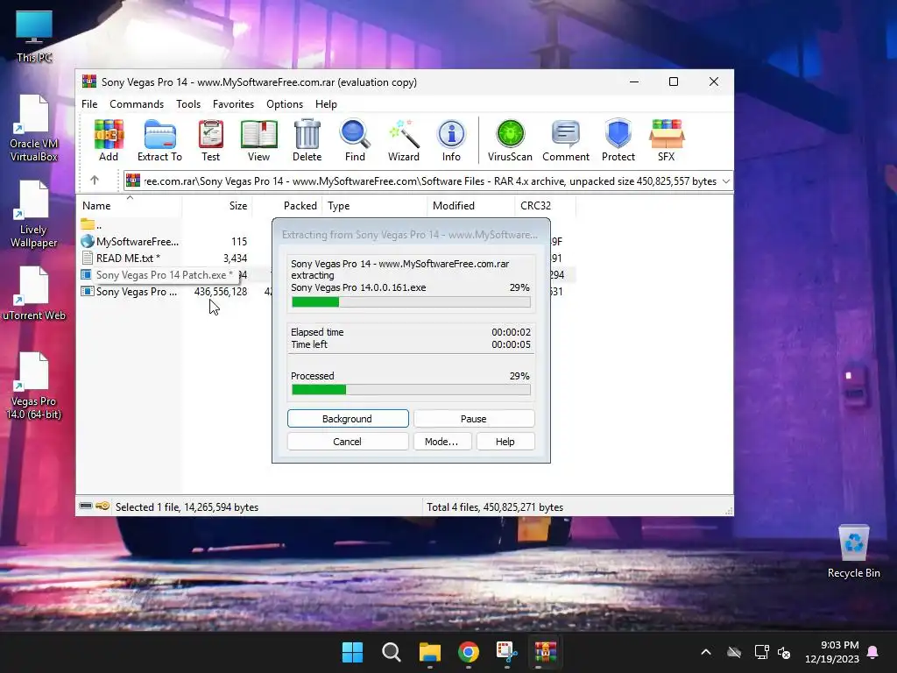This screenshot has width=897, height=673.
Task: Click the key password icon in status bar
Action: (102, 506)
